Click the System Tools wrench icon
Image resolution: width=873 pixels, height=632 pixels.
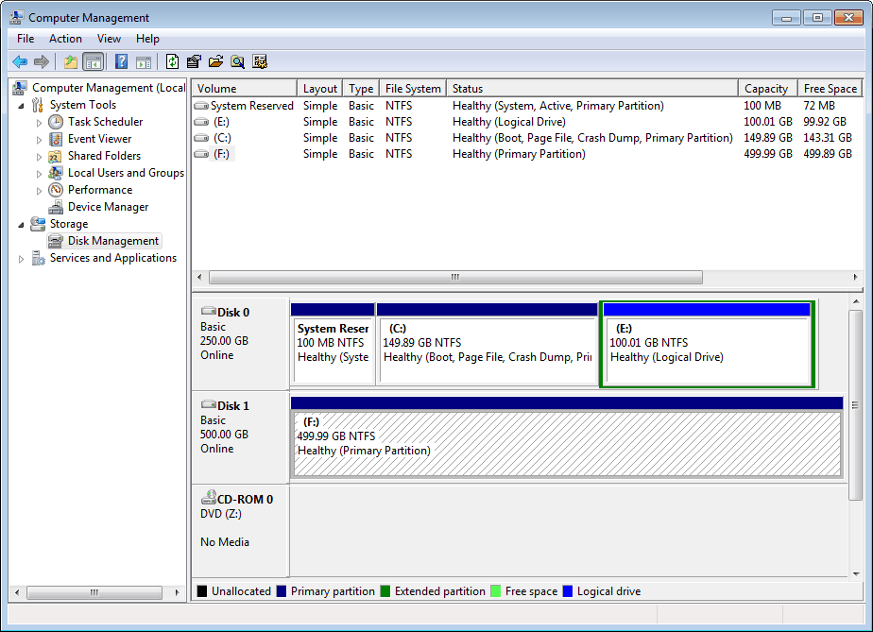coord(38,105)
